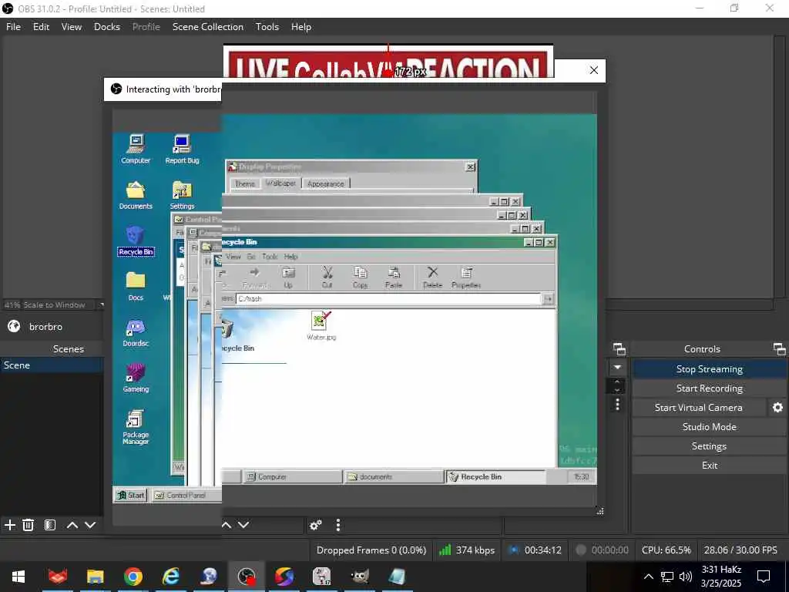Click the transition duration stepper arrows
The height and width of the screenshot is (592, 789).
click(617, 386)
